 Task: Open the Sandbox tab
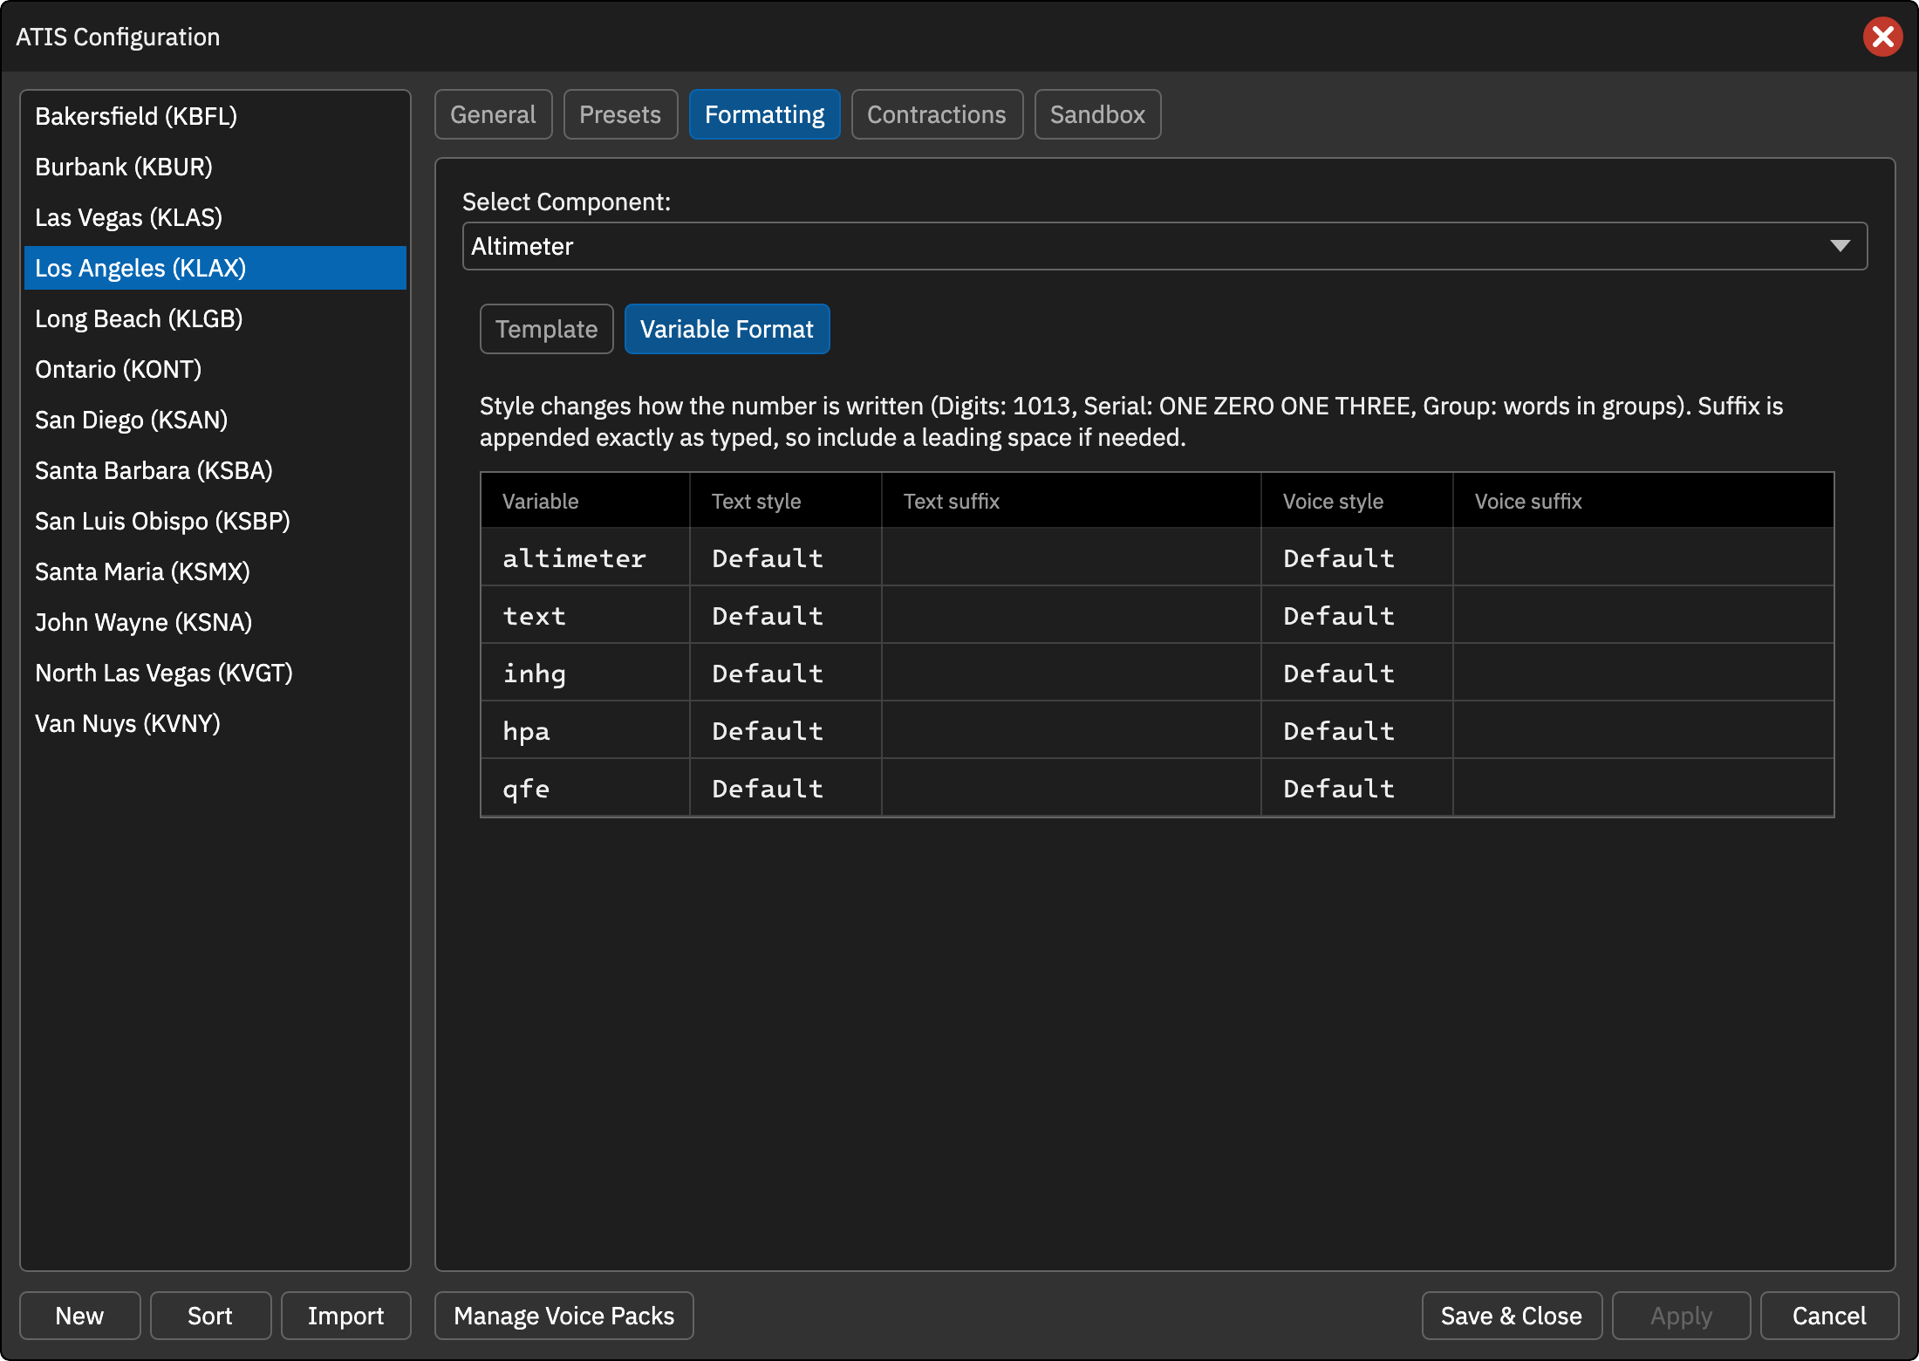1096,114
